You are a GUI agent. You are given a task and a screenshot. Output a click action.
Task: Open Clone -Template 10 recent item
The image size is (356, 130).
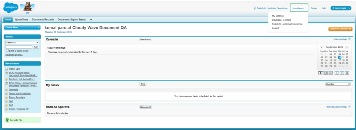tap(19, 109)
